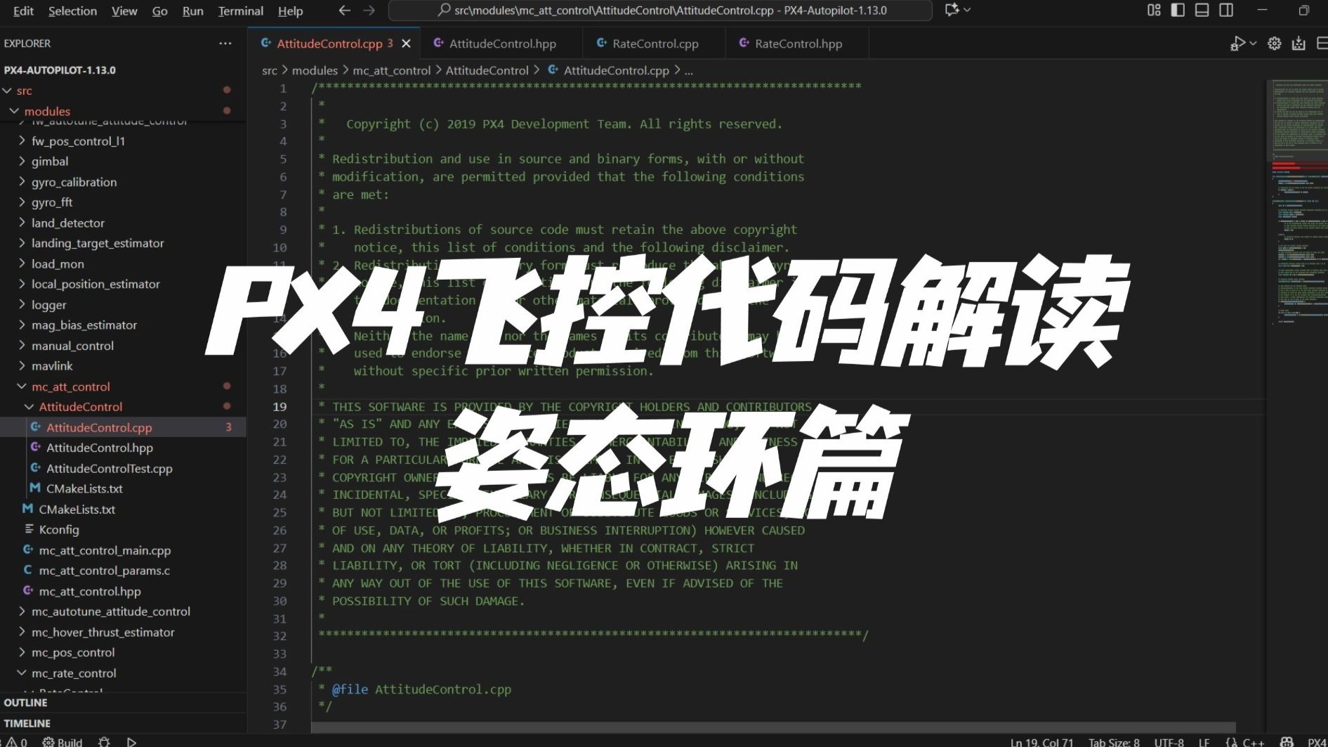This screenshot has width=1328, height=747.
Task: Click the src breadcrumb
Action: [270, 70]
